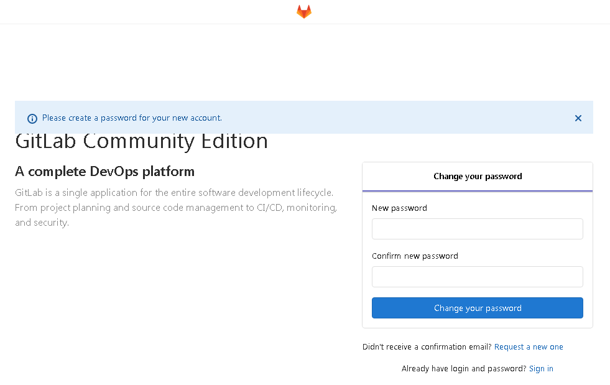Viewport: 610px width, 385px height.
Task: Click the GitLab fox logo at top
Action: click(304, 12)
